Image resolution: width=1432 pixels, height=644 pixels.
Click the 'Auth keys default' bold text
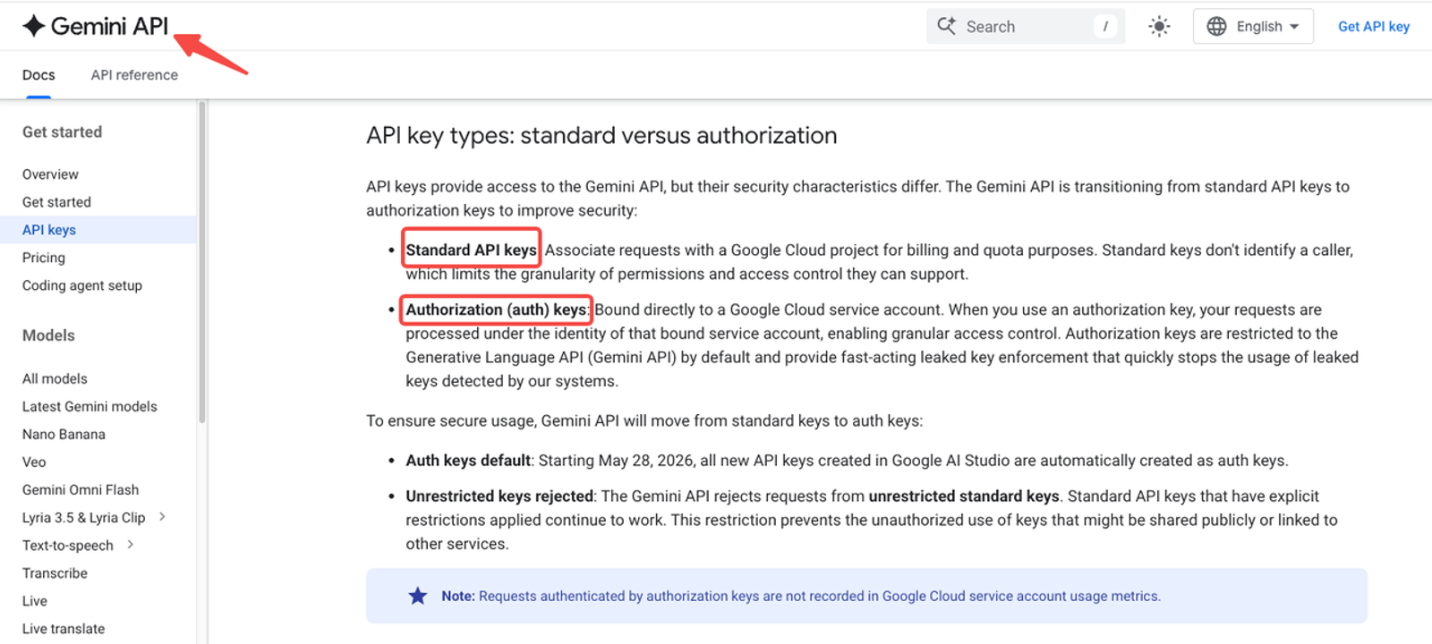tap(468, 461)
